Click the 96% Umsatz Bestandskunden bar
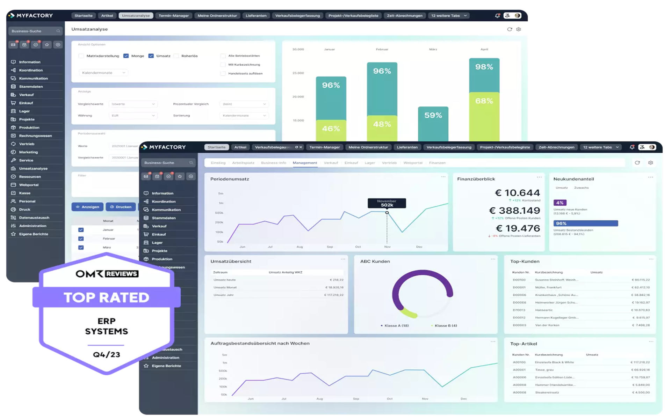The image size is (671, 419). coord(586,223)
